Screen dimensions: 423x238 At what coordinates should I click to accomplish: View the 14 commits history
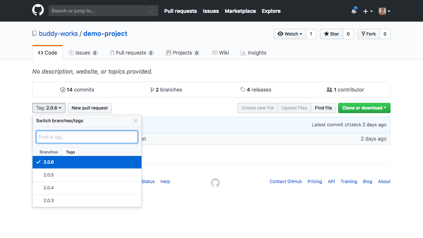[x=77, y=90]
